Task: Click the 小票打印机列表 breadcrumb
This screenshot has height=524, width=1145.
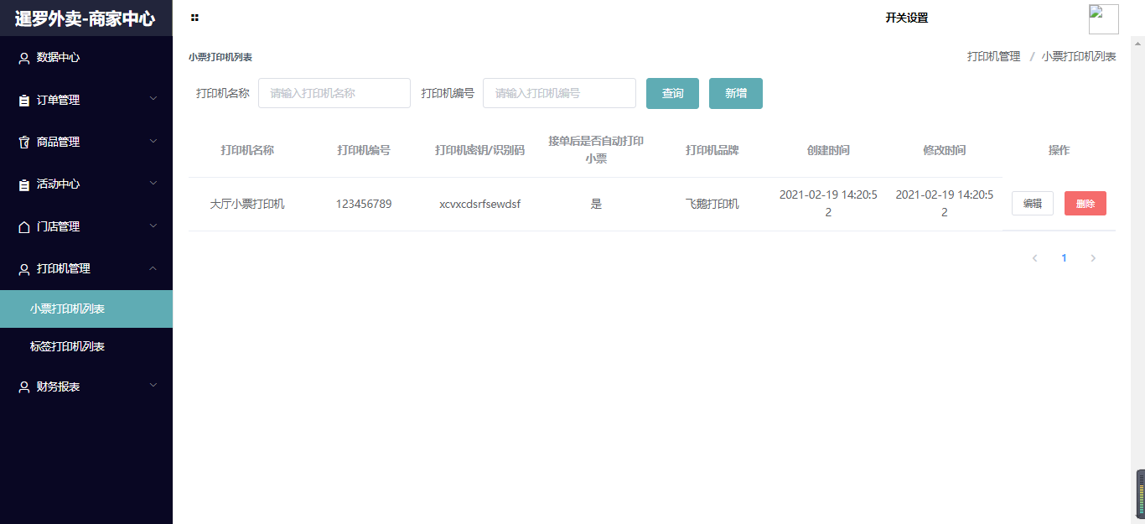Action: 1079,56
